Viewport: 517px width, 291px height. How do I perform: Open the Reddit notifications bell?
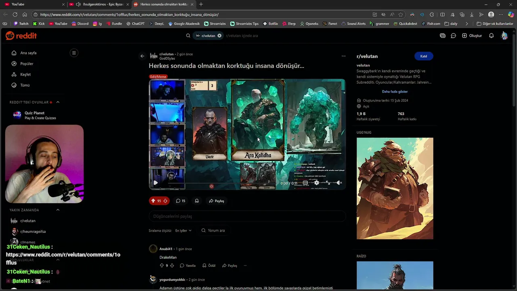click(492, 36)
